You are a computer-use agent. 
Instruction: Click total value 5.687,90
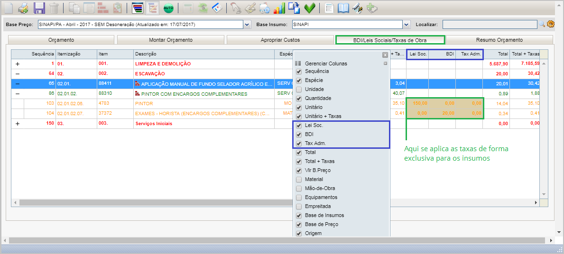coord(498,64)
